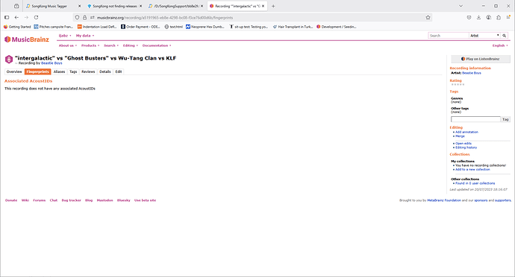Expand the Search menu in navigation

pos(111,45)
